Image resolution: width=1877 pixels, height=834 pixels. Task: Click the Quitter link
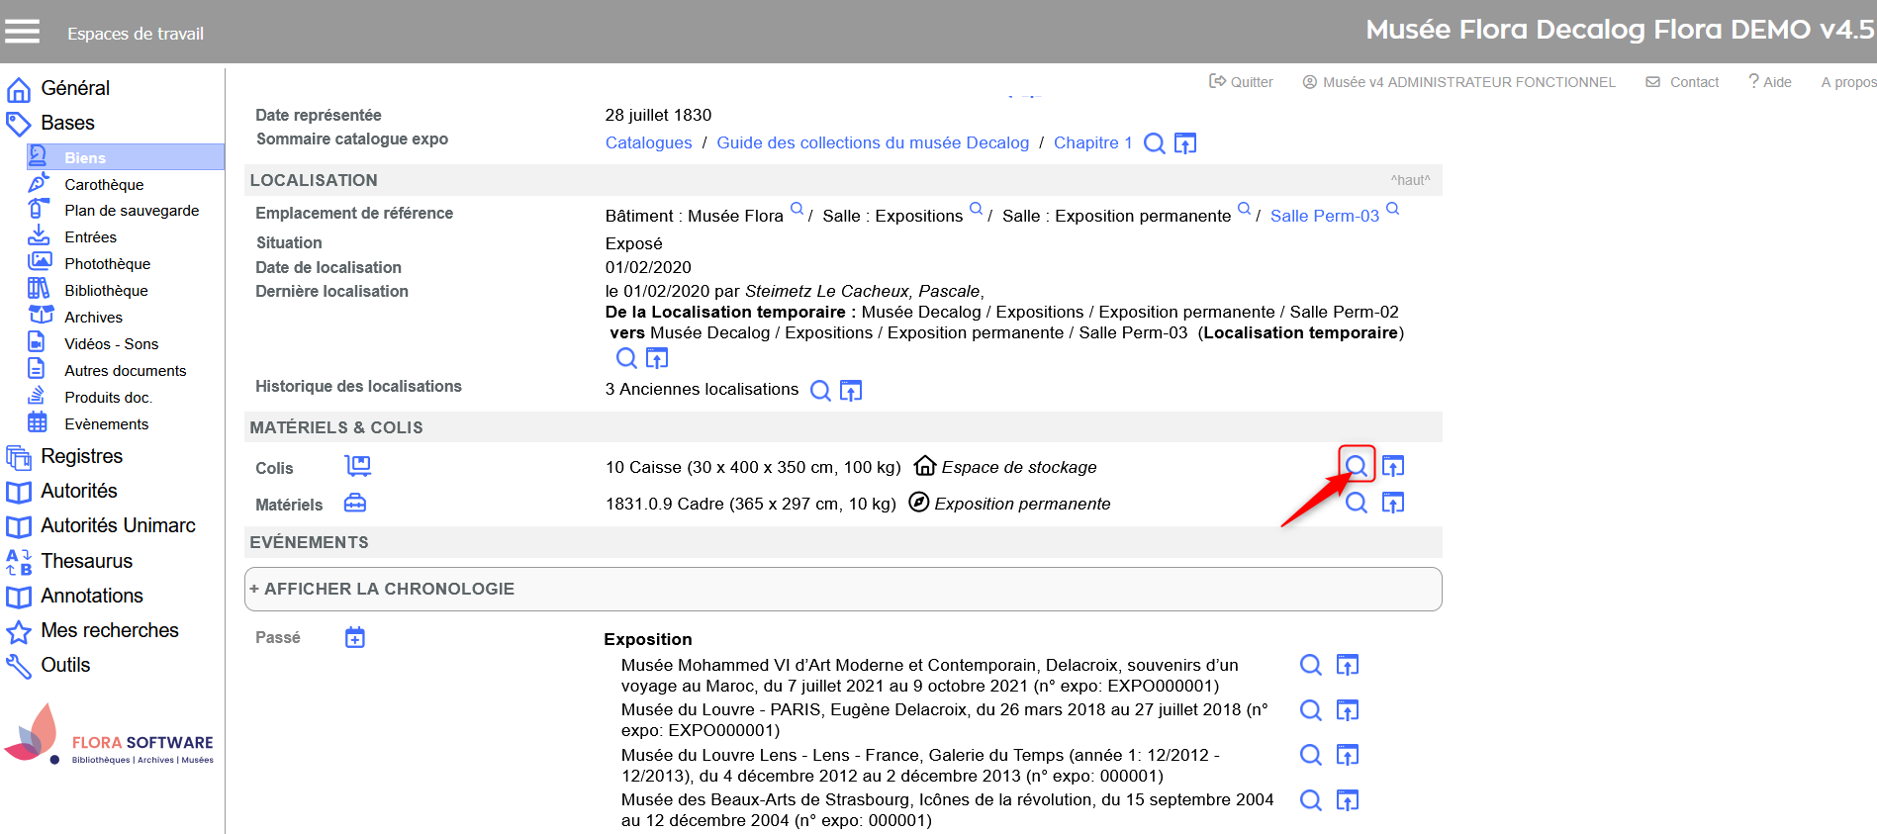(1241, 82)
